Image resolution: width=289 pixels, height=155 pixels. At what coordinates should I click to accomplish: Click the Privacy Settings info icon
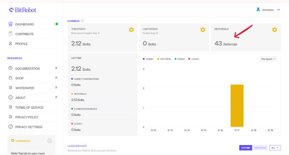pyautogui.click(x=11, y=127)
